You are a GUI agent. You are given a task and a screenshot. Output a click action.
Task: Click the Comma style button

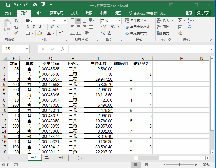click(118, 27)
